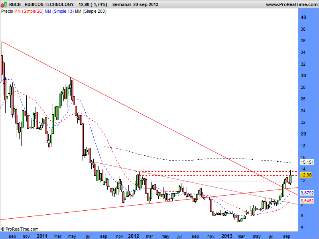Click the price value 12,98 (-1,74%) in header

point(93,4)
